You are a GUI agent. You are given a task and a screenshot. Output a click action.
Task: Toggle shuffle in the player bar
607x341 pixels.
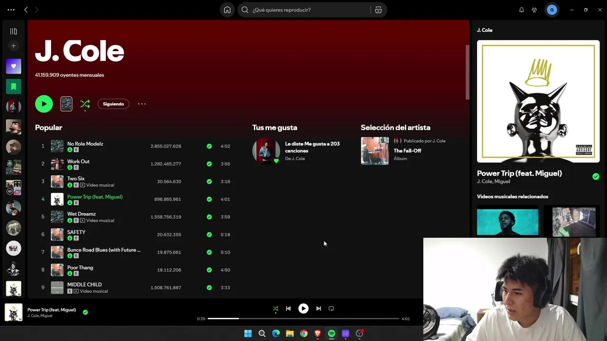(276, 309)
